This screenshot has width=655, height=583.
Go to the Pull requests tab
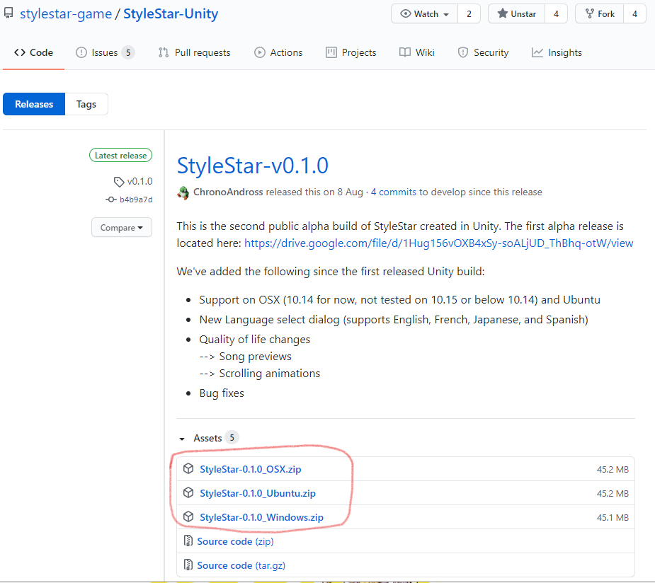(194, 52)
